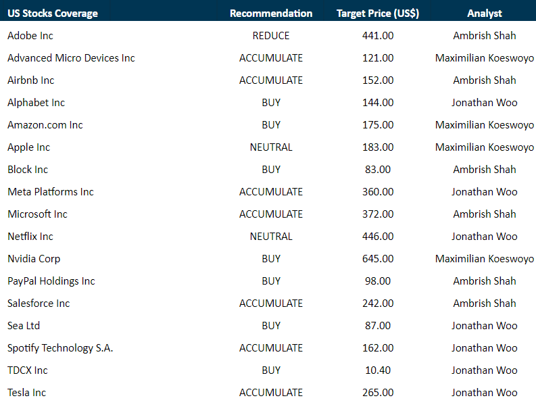Click the Netflix Inc stock name

(x=30, y=236)
